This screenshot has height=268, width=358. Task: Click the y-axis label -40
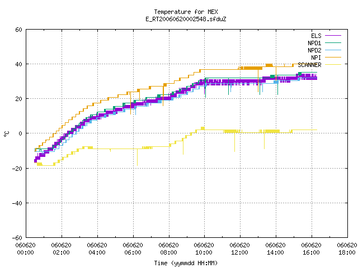click(17, 203)
